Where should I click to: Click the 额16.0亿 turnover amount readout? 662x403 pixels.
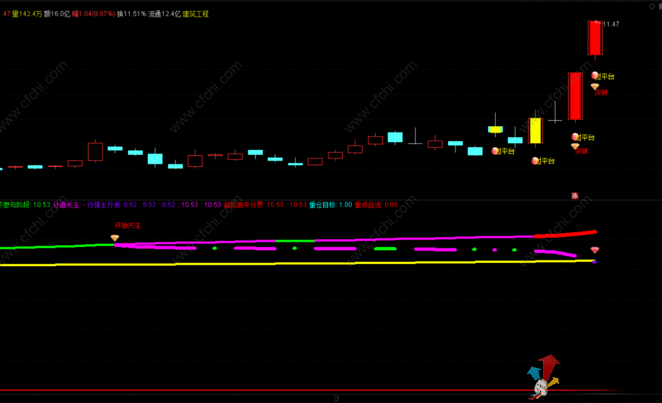(x=57, y=14)
